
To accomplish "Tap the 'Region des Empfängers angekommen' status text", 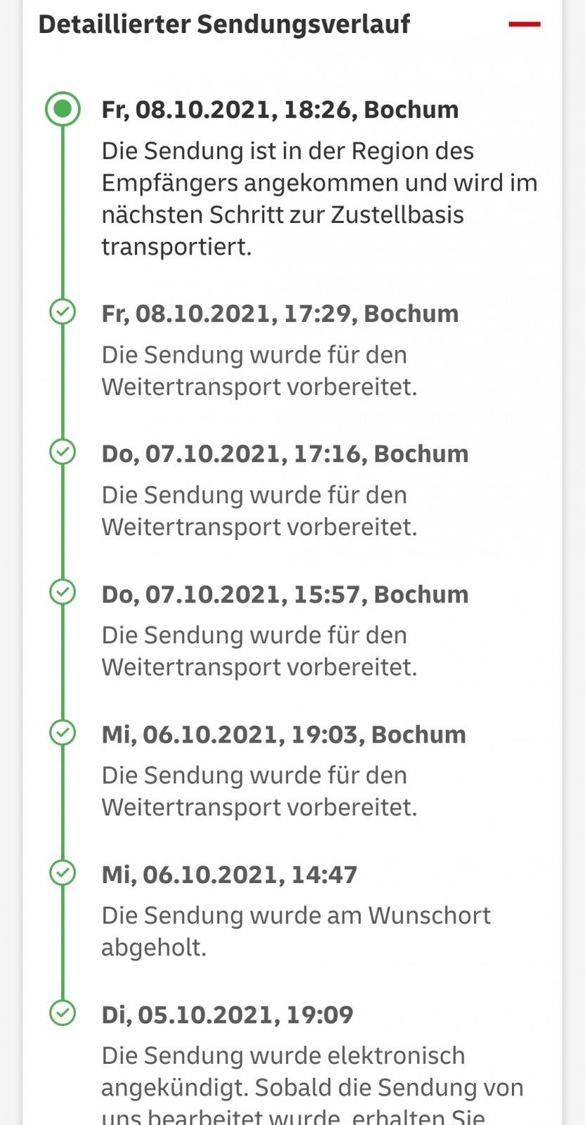I will click(x=319, y=198).
